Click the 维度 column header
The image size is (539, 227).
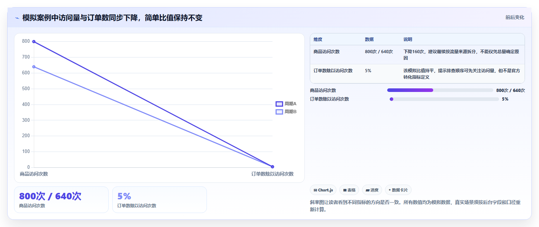(x=318, y=40)
